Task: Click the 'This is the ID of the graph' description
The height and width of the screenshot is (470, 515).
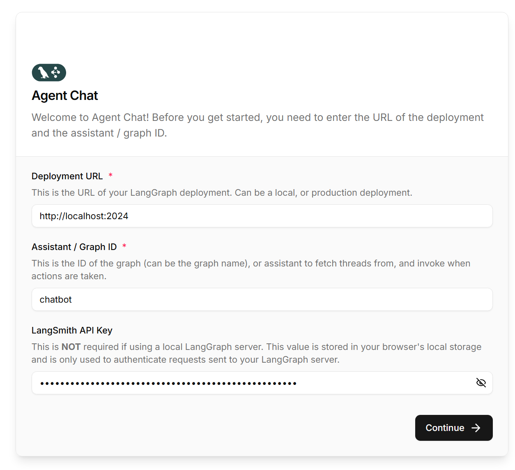Action: [251, 269]
